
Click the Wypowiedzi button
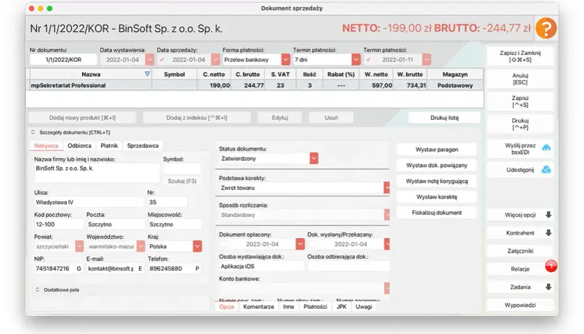tap(520, 305)
